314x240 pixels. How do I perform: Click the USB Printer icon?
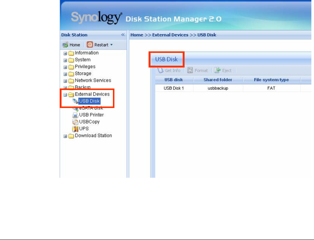(75, 115)
